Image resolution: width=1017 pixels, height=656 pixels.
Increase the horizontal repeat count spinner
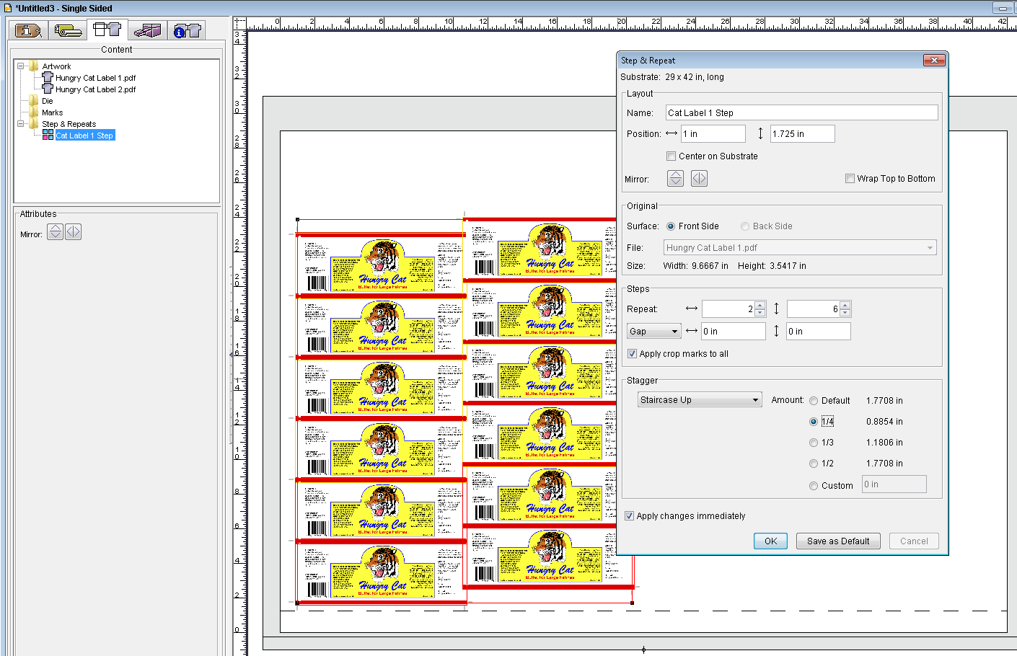760,306
